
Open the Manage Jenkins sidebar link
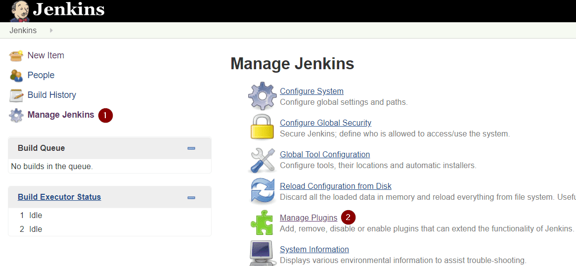(x=61, y=115)
